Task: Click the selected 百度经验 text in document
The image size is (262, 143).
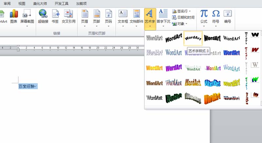Action: click(28, 87)
